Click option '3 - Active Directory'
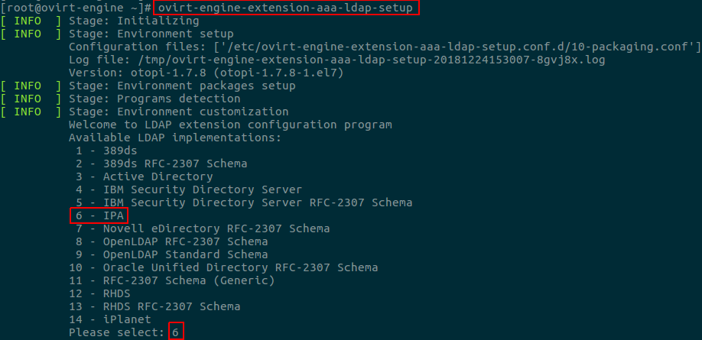702x340 pixels. click(x=145, y=176)
